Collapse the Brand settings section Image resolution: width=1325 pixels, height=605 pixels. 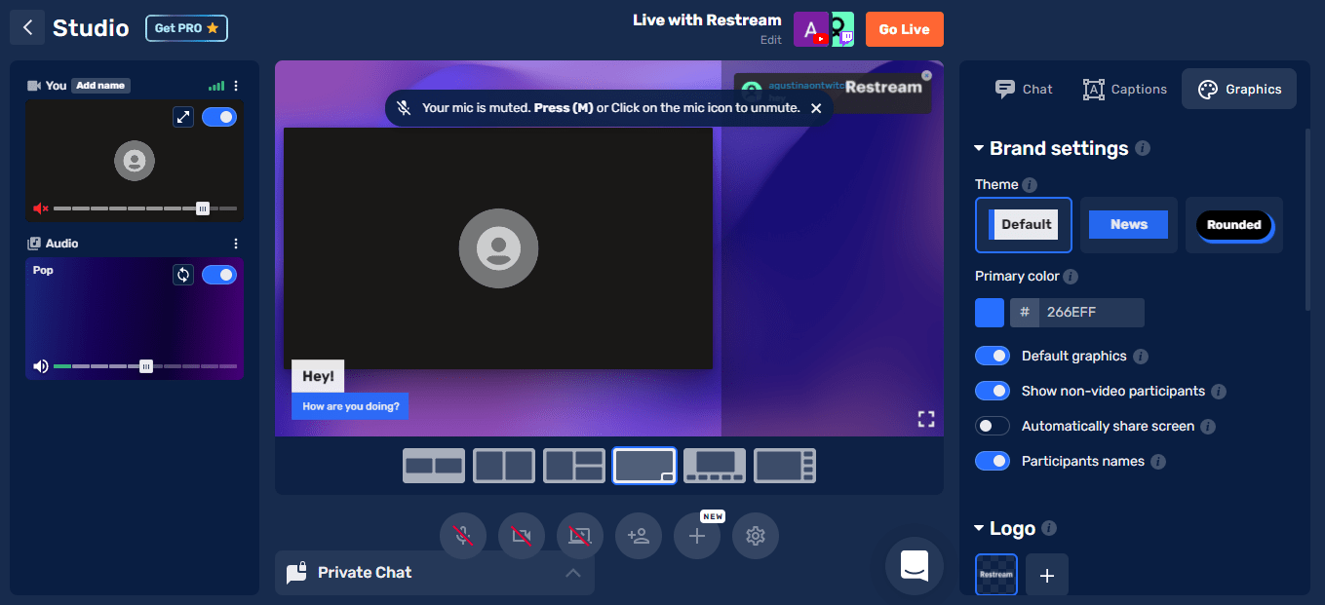(x=980, y=148)
